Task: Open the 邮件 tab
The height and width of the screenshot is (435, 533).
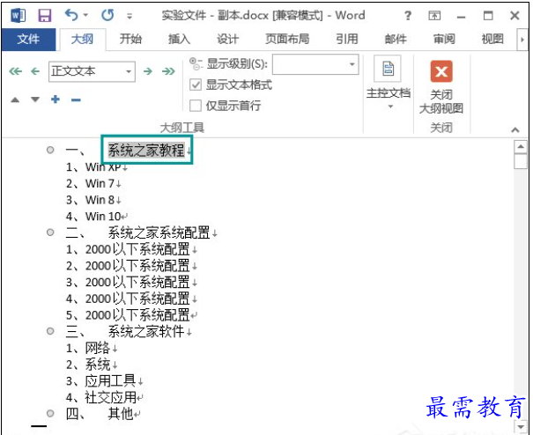Action: point(396,39)
